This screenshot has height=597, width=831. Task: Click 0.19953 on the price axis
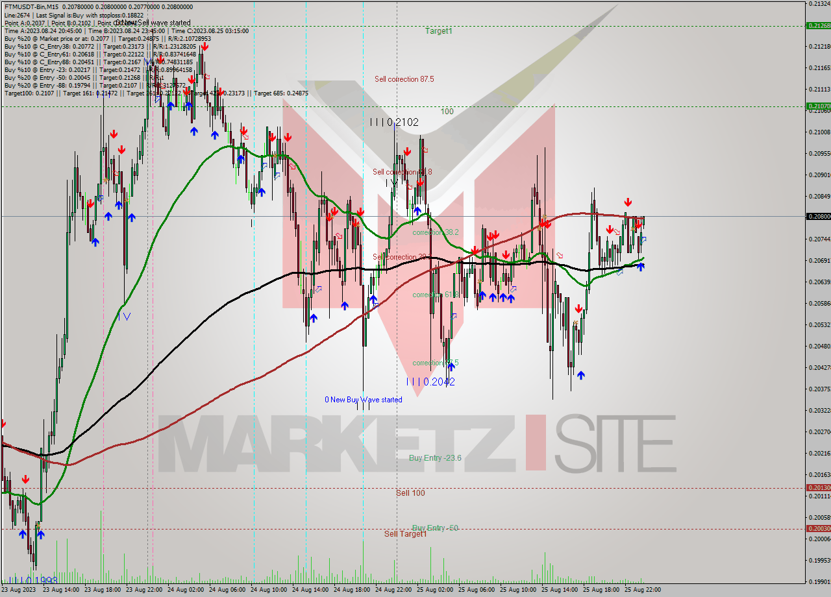click(820, 561)
